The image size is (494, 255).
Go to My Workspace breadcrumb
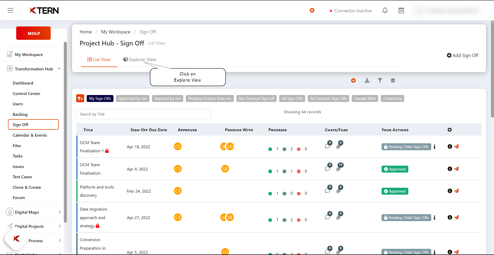pyautogui.click(x=116, y=32)
